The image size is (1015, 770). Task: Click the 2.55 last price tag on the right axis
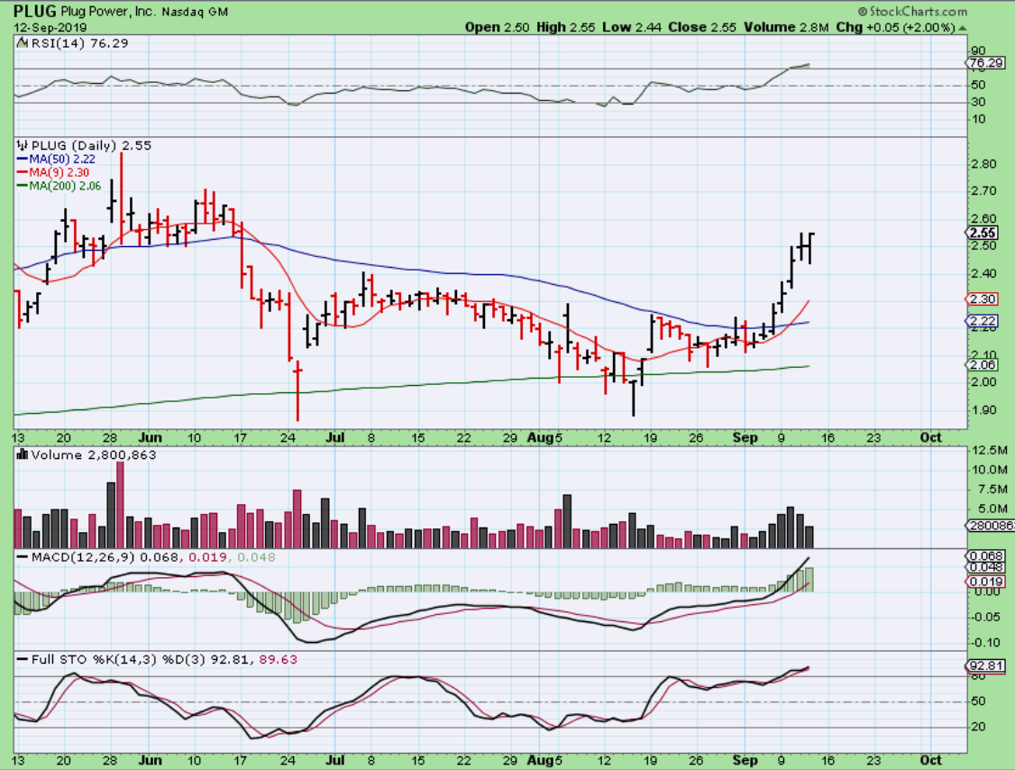coord(983,234)
